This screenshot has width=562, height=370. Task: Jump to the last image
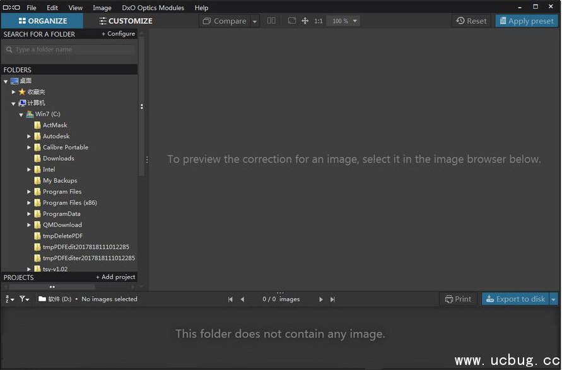tap(332, 299)
